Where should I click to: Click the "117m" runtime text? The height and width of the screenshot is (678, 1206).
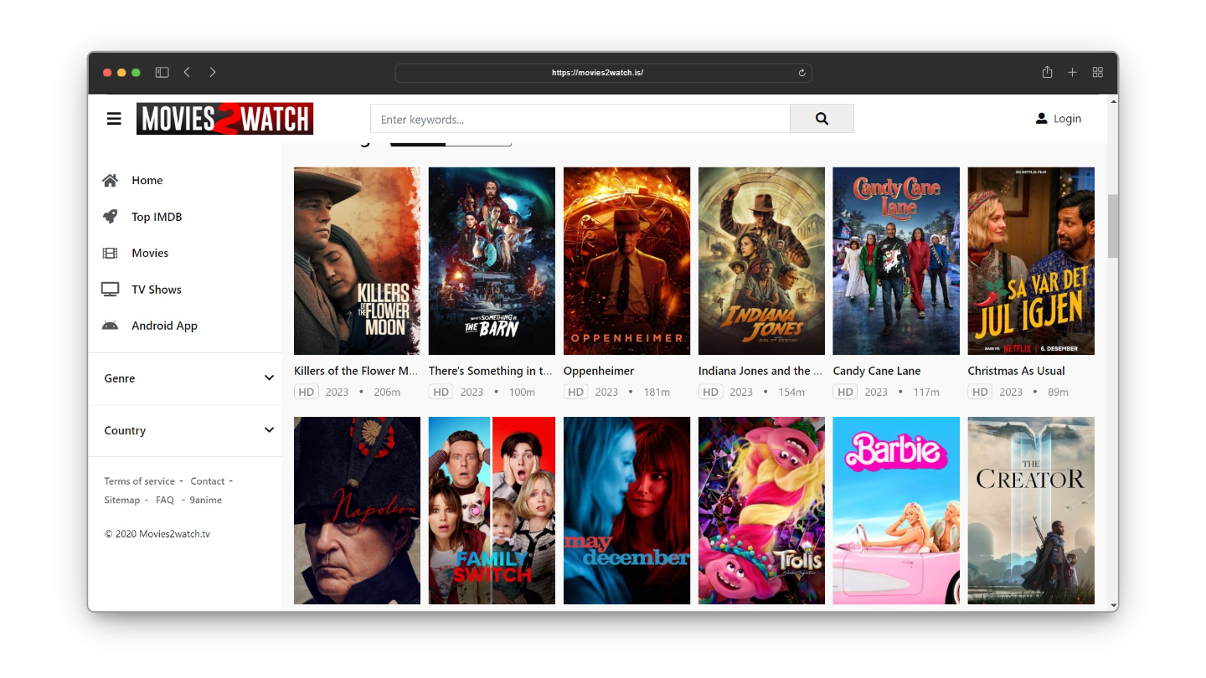pyautogui.click(x=926, y=392)
